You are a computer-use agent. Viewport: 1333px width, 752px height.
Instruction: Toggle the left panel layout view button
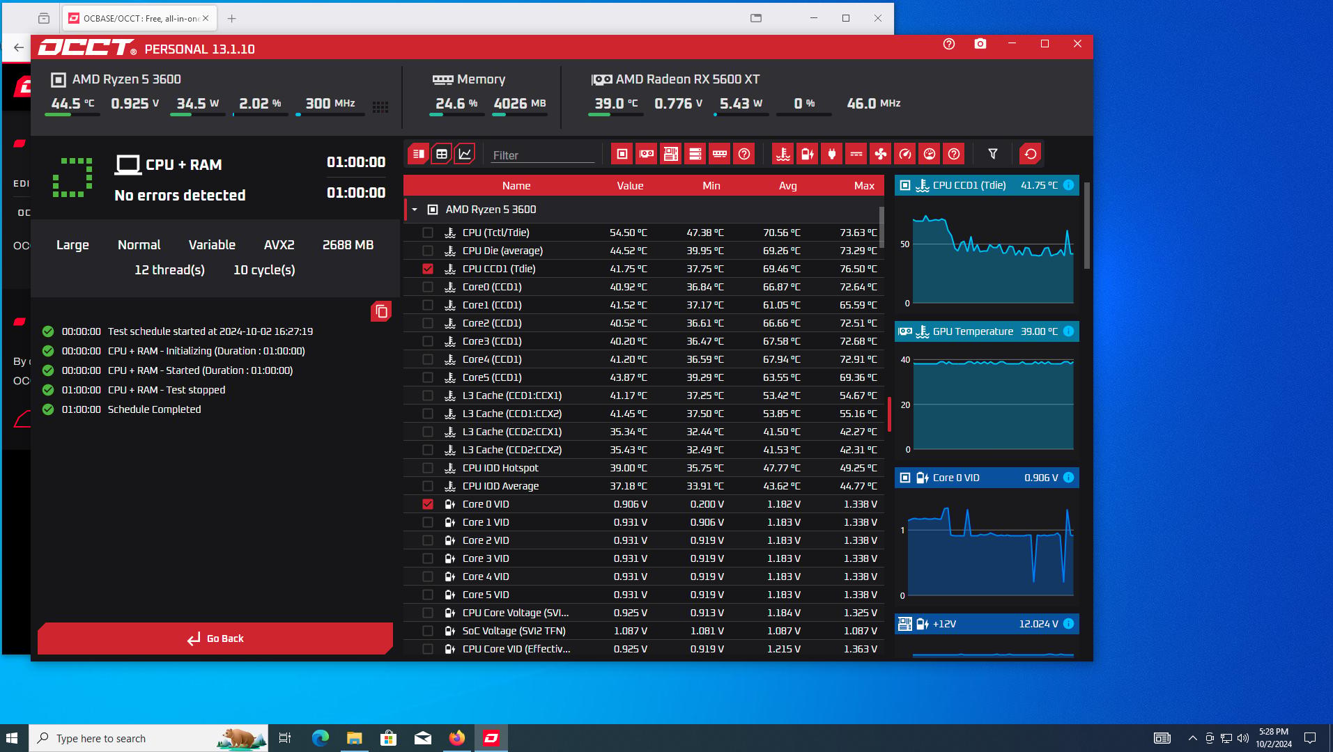pyautogui.click(x=418, y=154)
